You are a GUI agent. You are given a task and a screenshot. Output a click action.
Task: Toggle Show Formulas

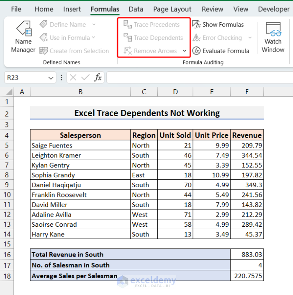coord(218,24)
